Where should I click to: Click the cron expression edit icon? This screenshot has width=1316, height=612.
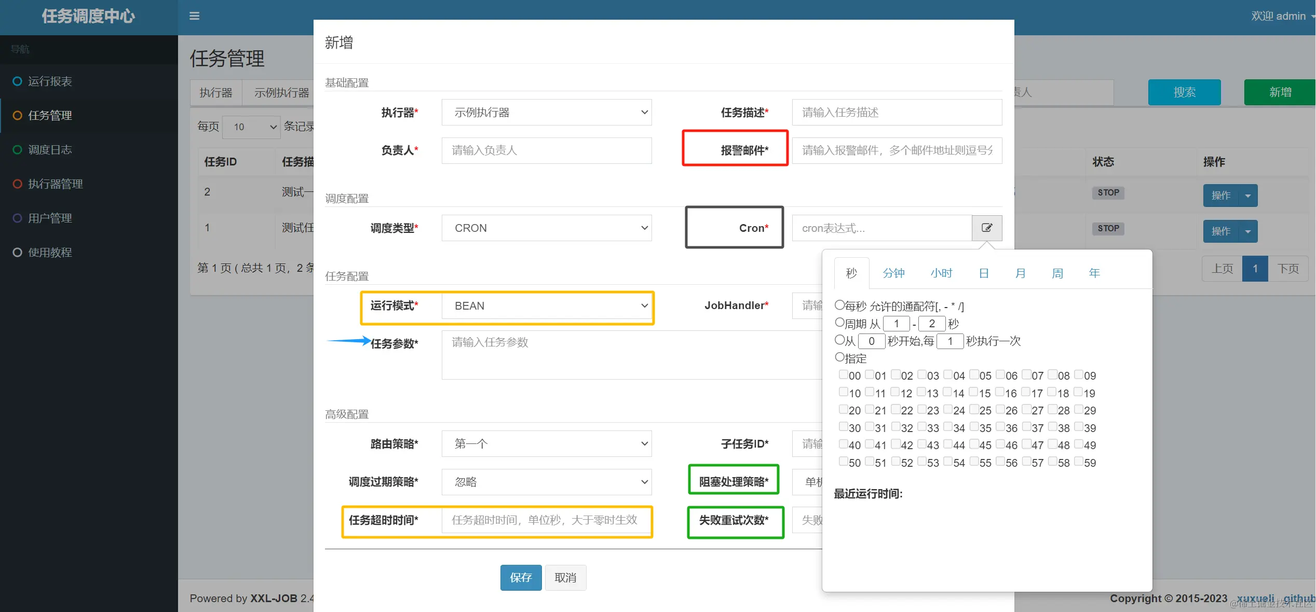point(987,228)
